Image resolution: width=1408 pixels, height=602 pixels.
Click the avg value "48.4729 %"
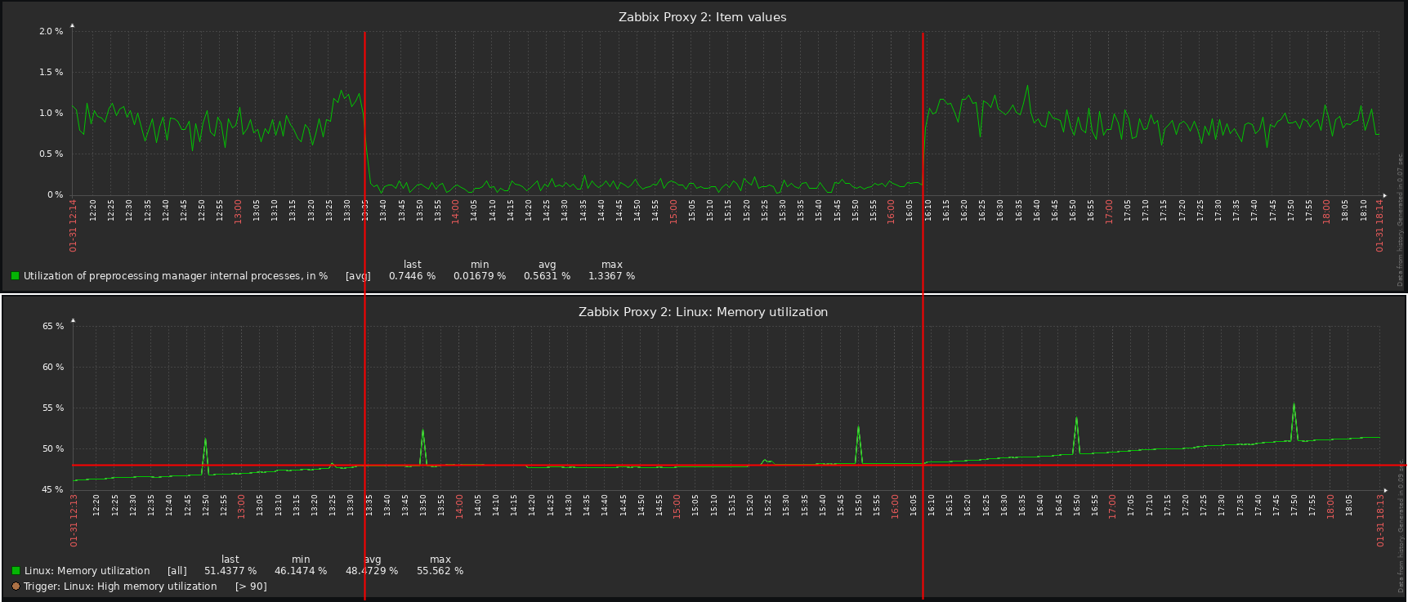(372, 571)
